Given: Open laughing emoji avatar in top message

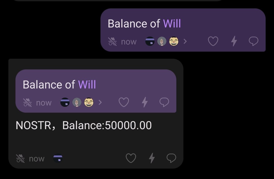Looking at the screenshot, I should [x=174, y=41].
